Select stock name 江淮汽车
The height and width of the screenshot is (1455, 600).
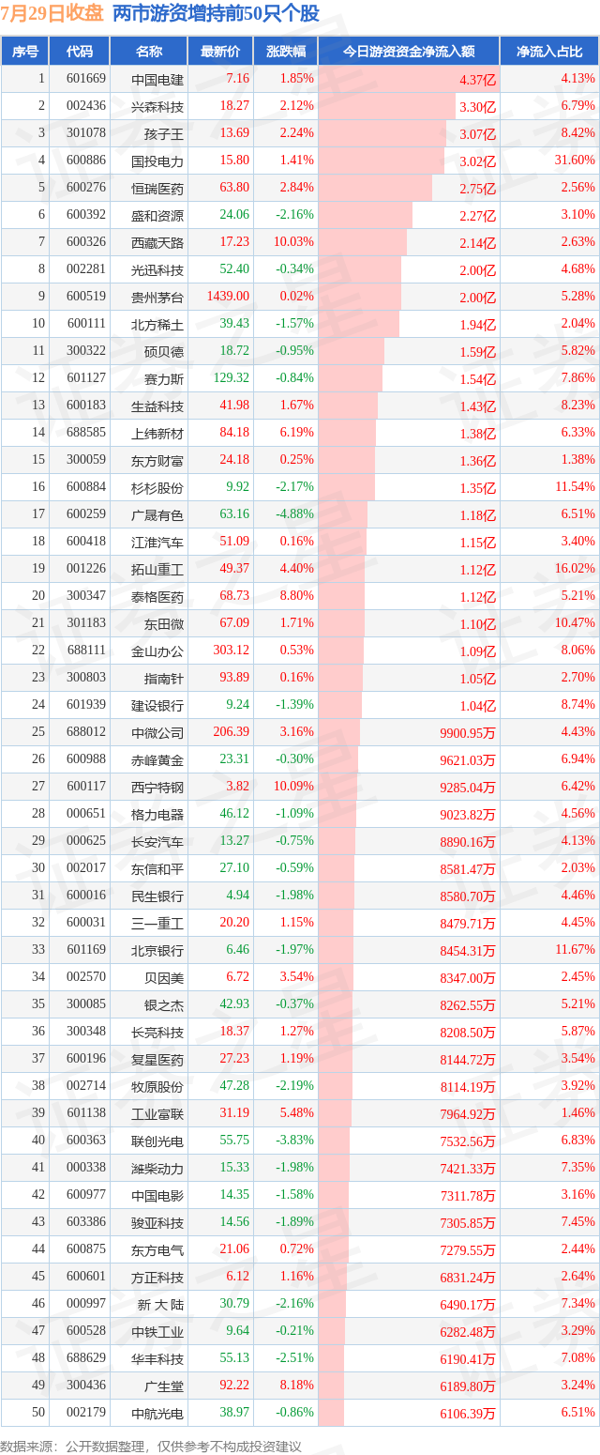tap(157, 543)
